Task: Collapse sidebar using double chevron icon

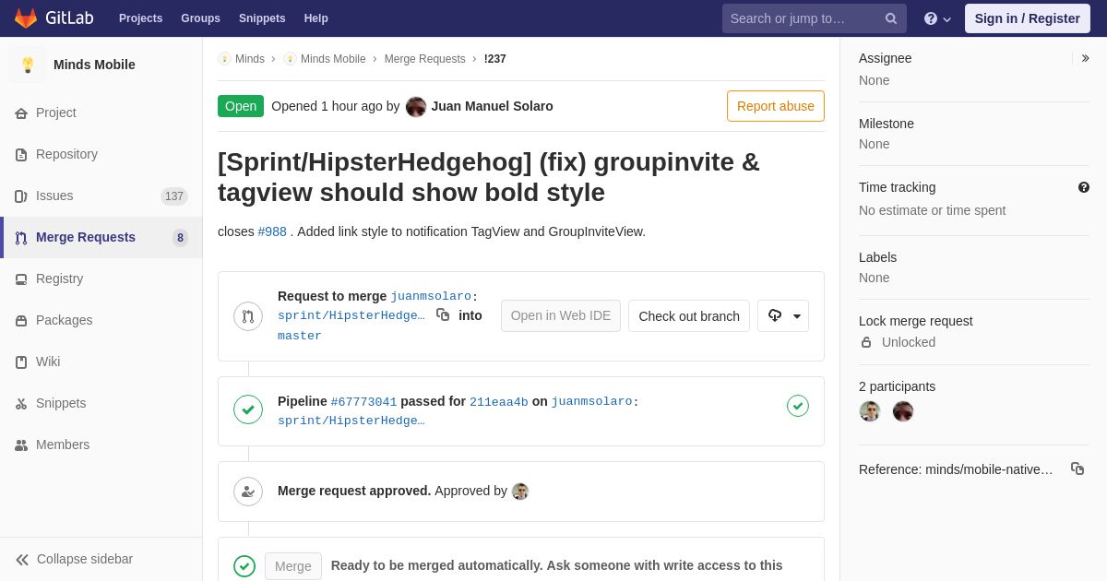Action: point(22,560)
